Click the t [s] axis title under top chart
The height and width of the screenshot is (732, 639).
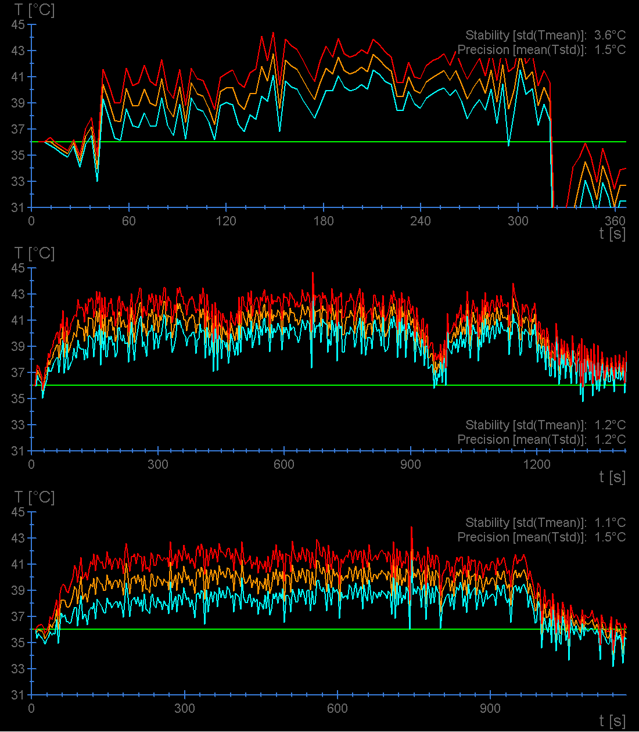[612, 234]
